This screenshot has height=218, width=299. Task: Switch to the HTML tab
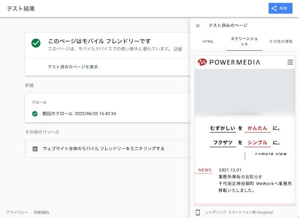[x=208, y=41]
